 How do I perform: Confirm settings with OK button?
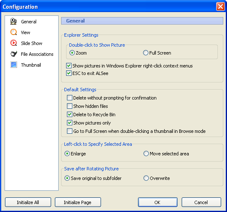pyautogui.click(x=158, y=202)
